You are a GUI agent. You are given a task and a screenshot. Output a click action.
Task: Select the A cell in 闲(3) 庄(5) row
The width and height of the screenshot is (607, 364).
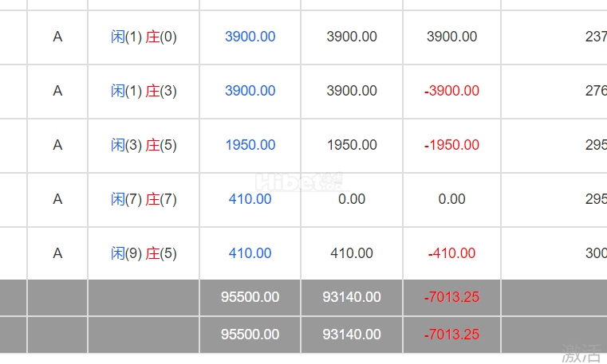(57, 145)
